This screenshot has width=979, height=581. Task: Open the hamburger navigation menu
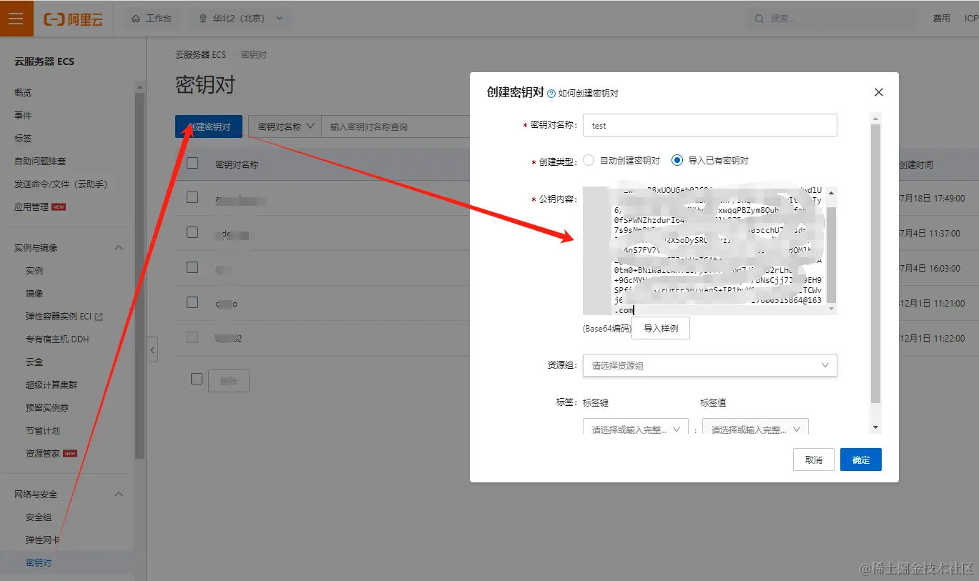[16, 18]
